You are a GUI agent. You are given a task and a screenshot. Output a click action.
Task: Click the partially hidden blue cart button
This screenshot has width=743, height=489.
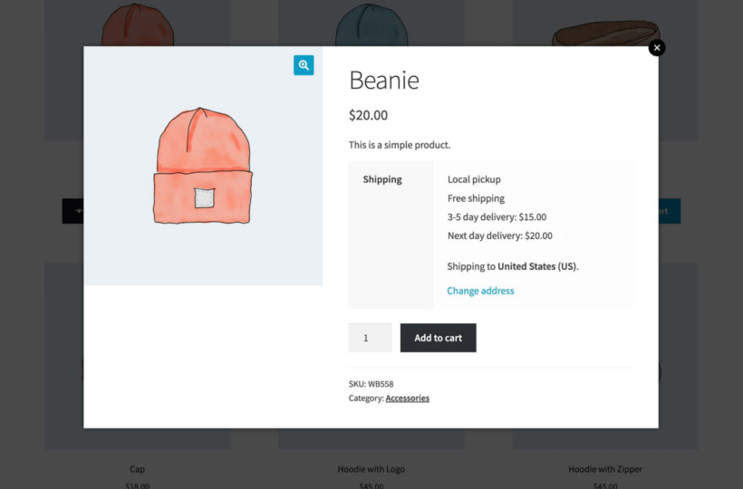click(x=669, y=211)
